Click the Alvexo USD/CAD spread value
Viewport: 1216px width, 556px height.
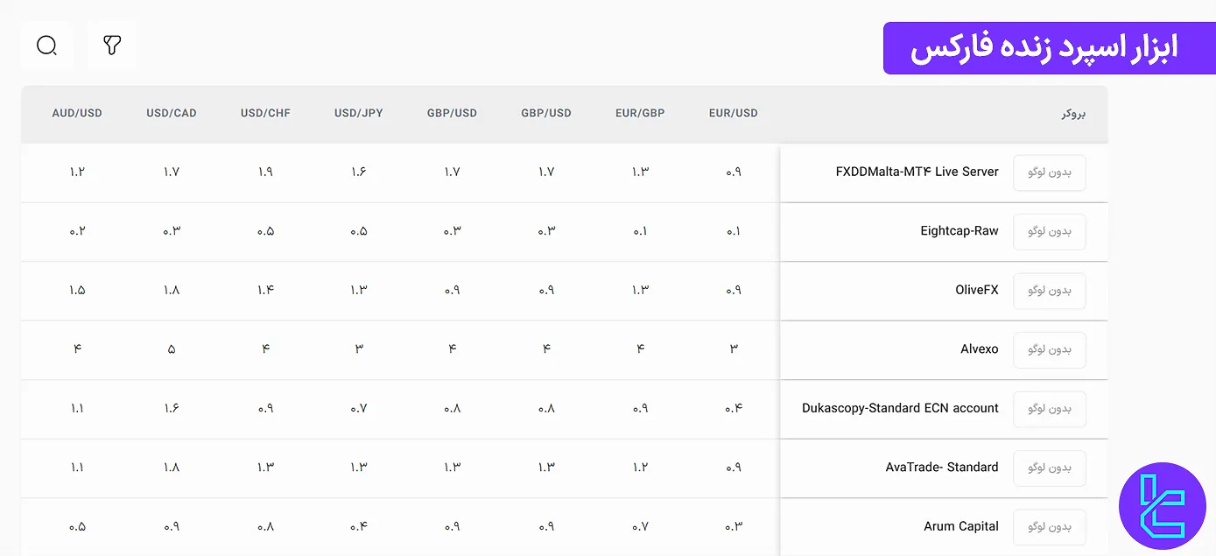[172, 349]
